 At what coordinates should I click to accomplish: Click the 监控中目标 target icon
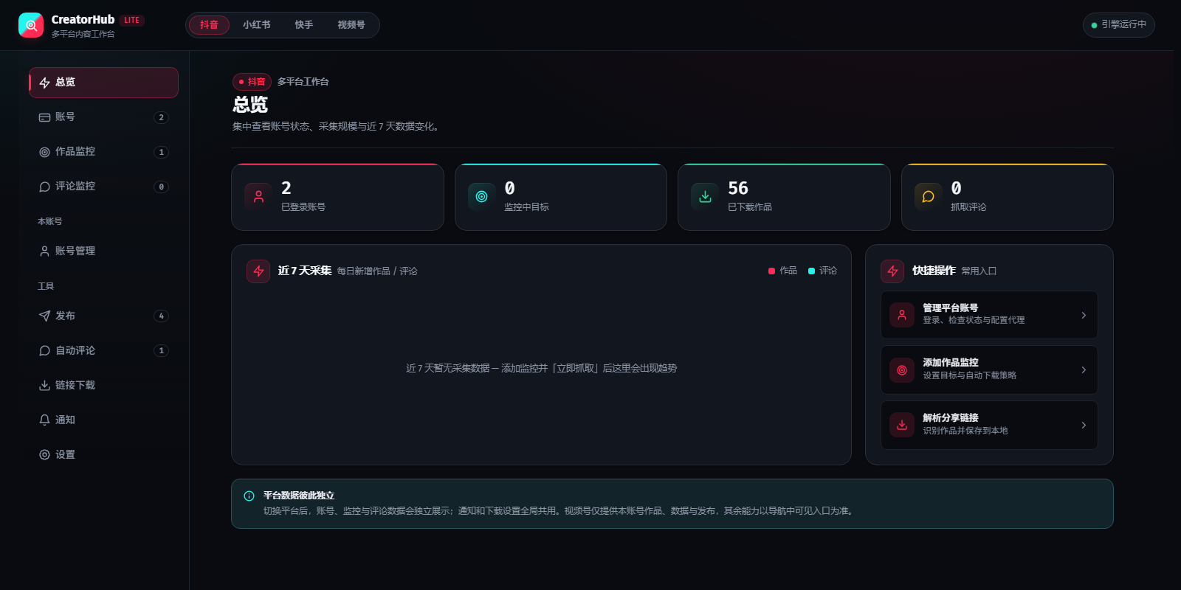pyautogui.click(x=482, y=197)
